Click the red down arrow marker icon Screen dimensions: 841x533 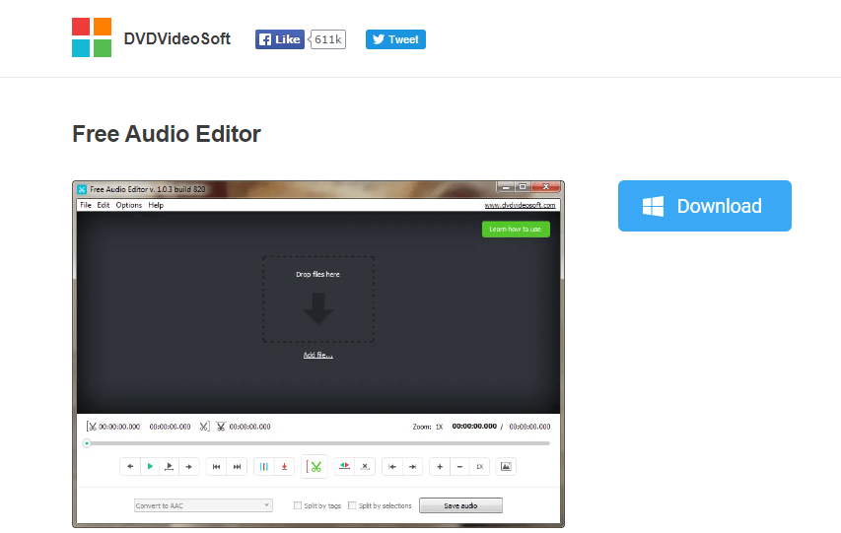click(x=284, y=467)
